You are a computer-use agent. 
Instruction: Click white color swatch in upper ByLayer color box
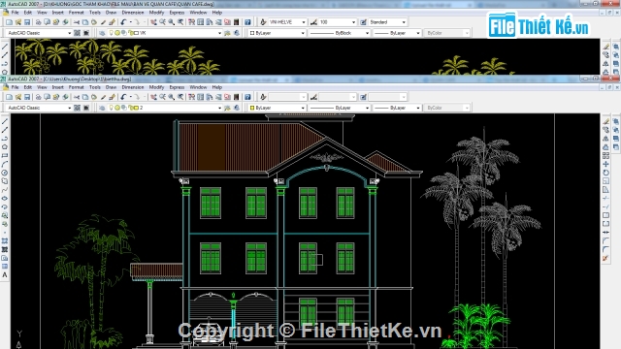(x=252, y=33)
